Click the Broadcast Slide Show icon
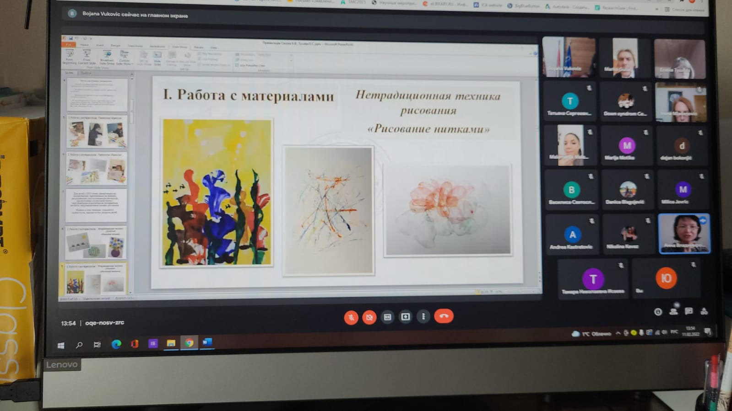 click(x=107, y=58)
